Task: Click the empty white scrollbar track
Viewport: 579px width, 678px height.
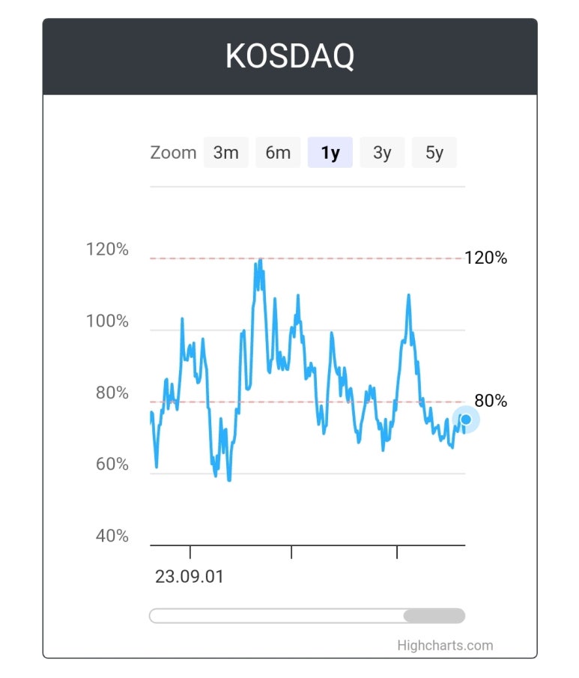Action: [x=276, y=615]
